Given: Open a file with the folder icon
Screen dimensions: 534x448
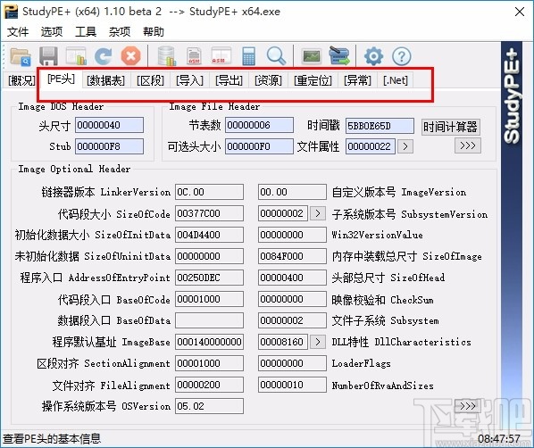Looking at the screenshot, I should click(x=21, y=56).
